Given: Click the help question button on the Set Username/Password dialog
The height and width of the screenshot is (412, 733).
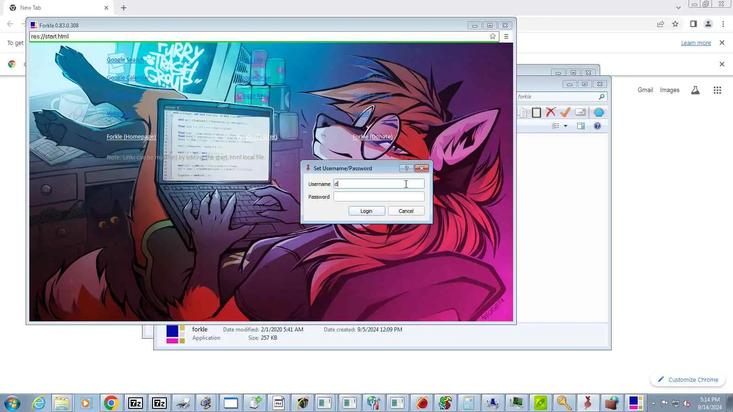Looking at the screenshot, I should 406,168.
